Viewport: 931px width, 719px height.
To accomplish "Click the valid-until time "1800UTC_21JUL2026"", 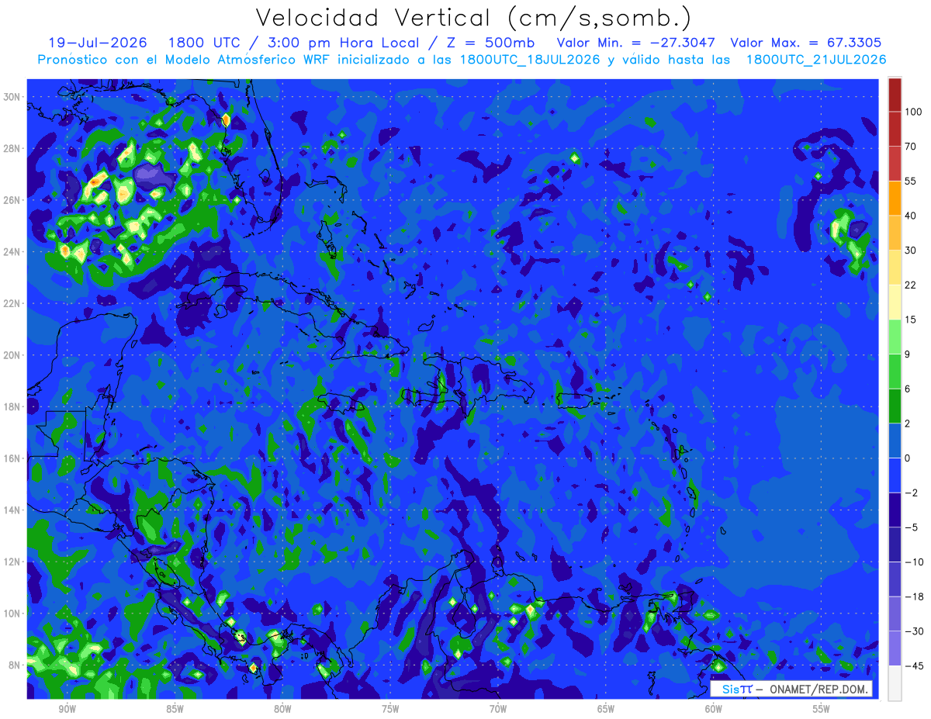I will click(816, 60).
